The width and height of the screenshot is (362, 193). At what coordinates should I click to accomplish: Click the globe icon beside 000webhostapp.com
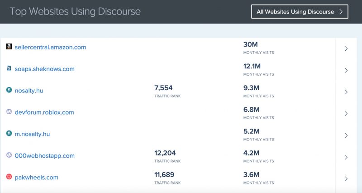pyautogui.click(x=9, y=155)
